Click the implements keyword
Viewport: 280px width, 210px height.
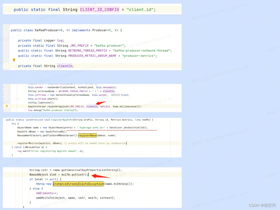(x=81, y=30)
